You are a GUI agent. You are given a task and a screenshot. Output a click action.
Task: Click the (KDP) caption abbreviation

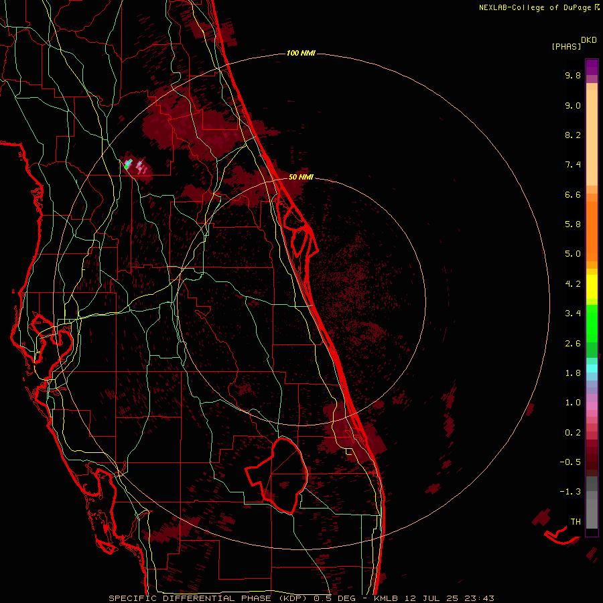click(x=294, y=598)
